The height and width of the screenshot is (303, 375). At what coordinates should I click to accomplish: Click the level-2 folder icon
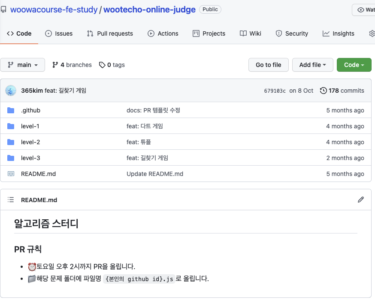(11, 142)
